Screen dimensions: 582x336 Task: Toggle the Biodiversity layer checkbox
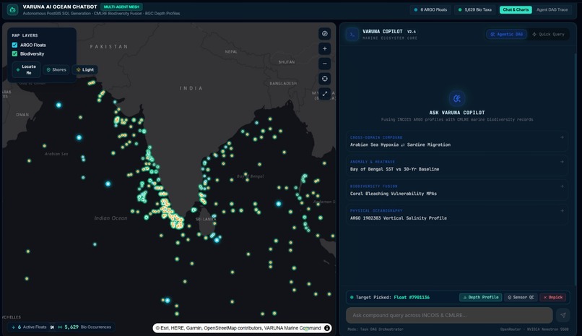point(15,54)
